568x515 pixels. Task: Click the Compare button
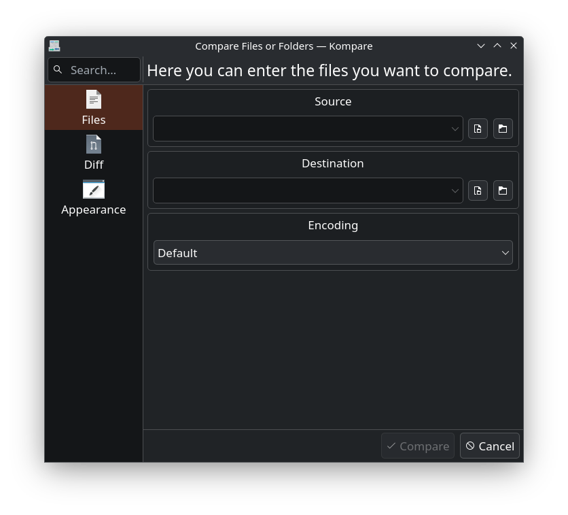click(418, 446)
